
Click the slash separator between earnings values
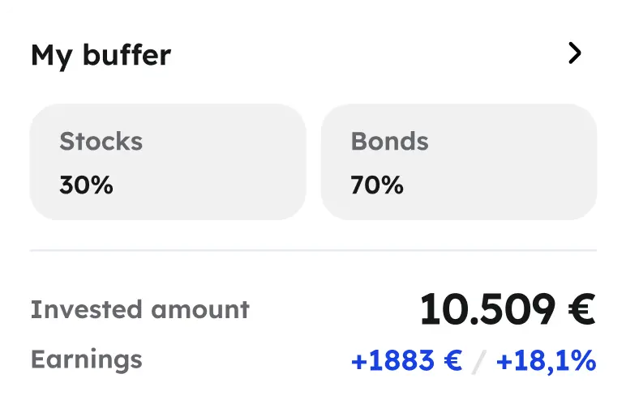[479, 361]
